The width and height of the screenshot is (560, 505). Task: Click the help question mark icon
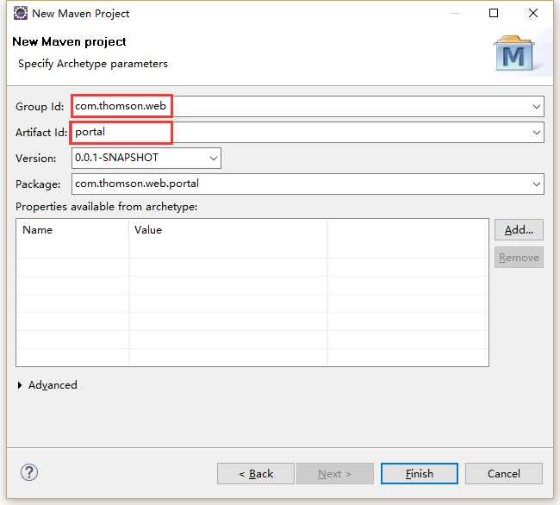(29, 472)
